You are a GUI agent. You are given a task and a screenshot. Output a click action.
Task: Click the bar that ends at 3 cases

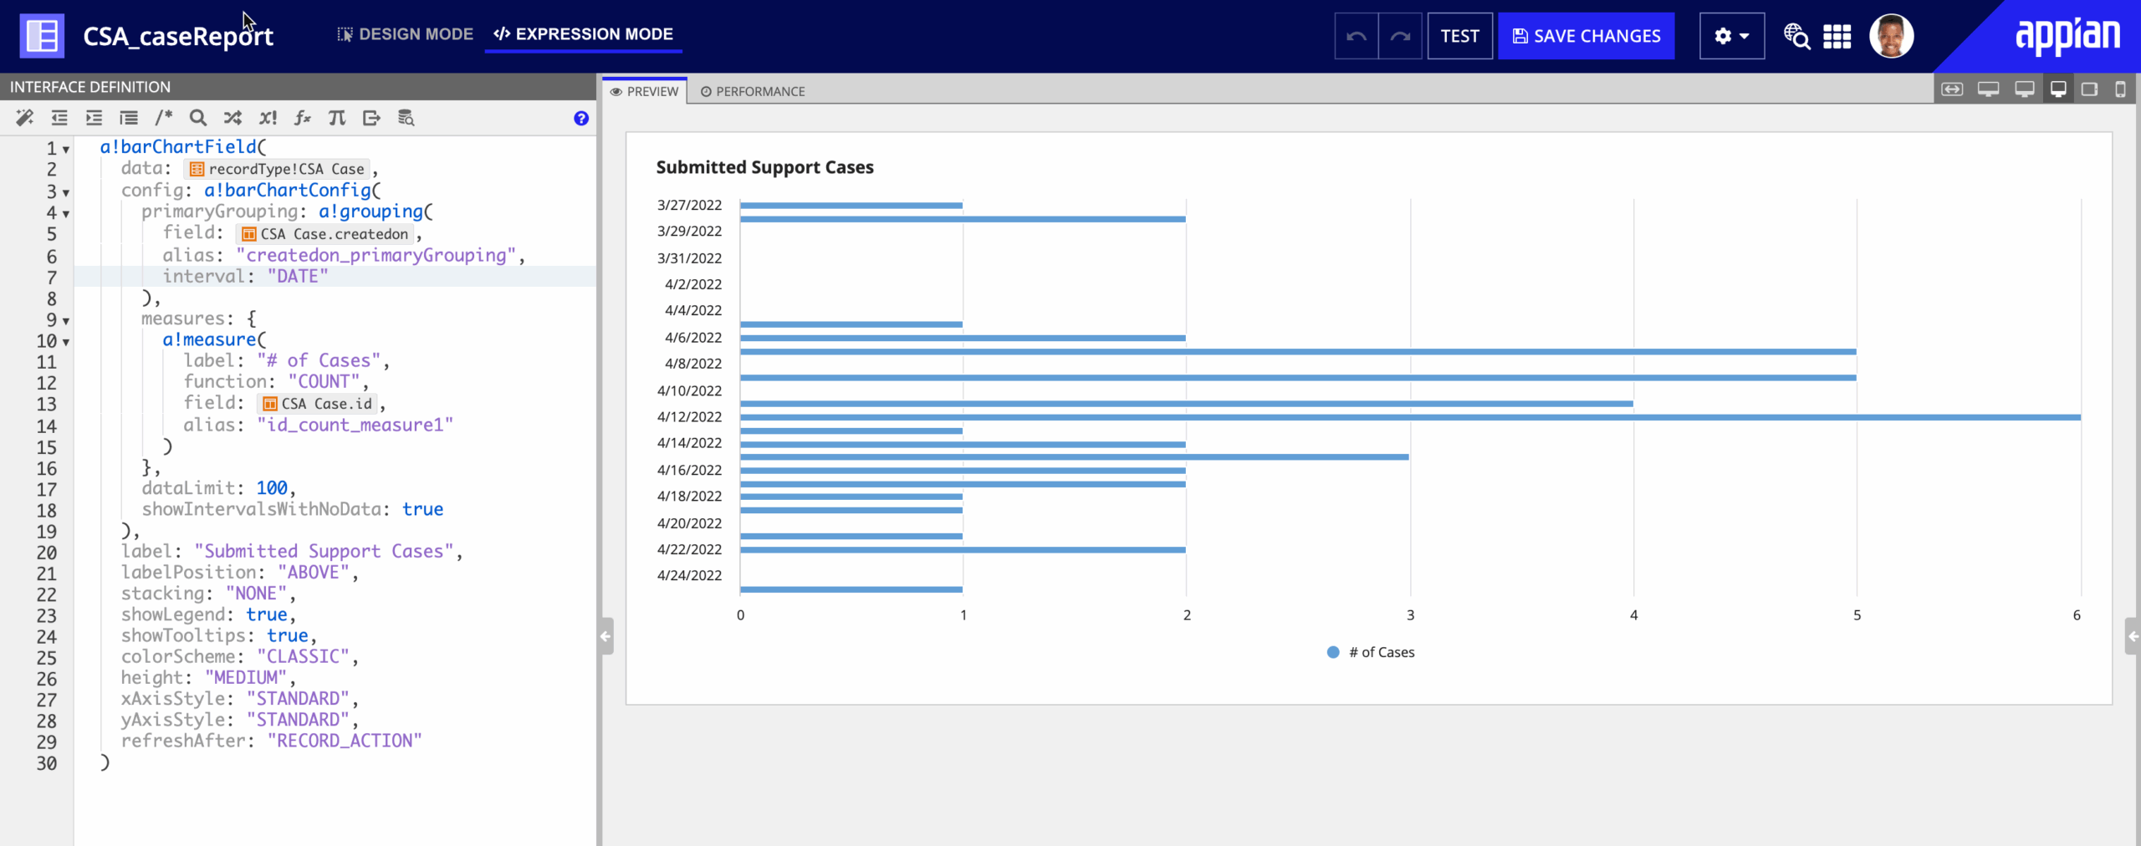pos(1075,457)
